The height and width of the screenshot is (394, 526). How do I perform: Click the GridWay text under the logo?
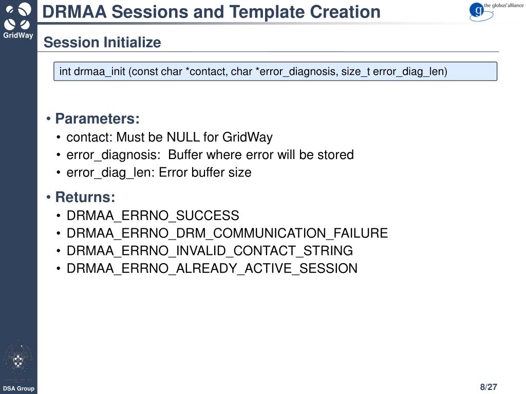18,35
